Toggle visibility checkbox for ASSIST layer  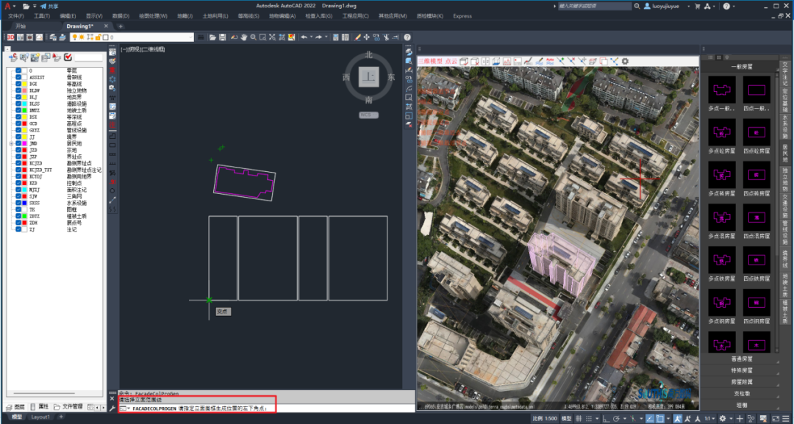point(18,77)
